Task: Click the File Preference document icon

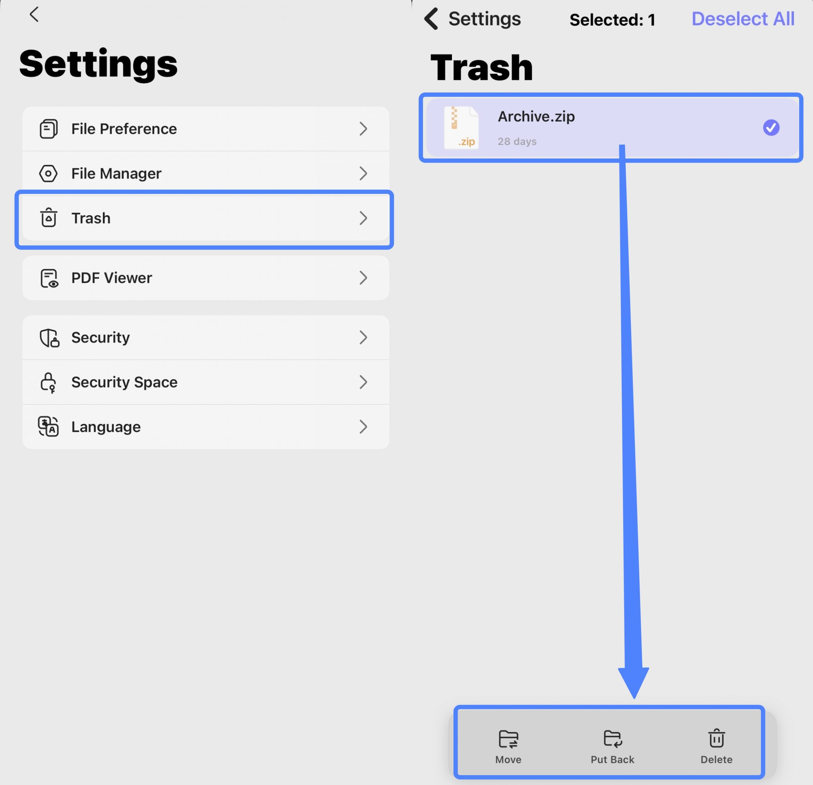Action: 49,129
